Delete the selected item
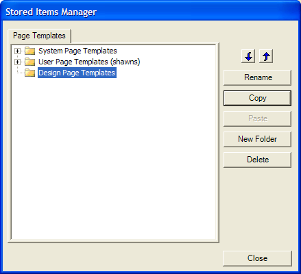301x274 pixels. [257, 160]
